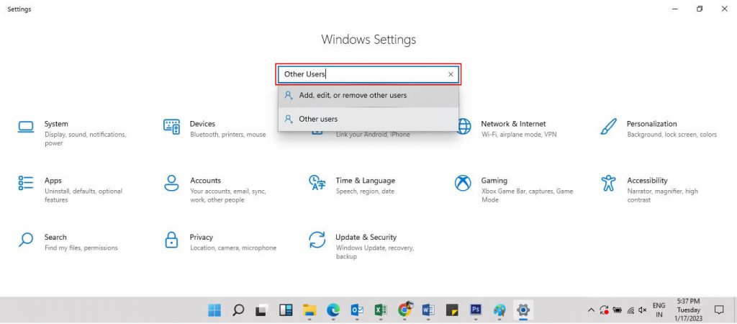Open the notification center icon

point(719,310)
